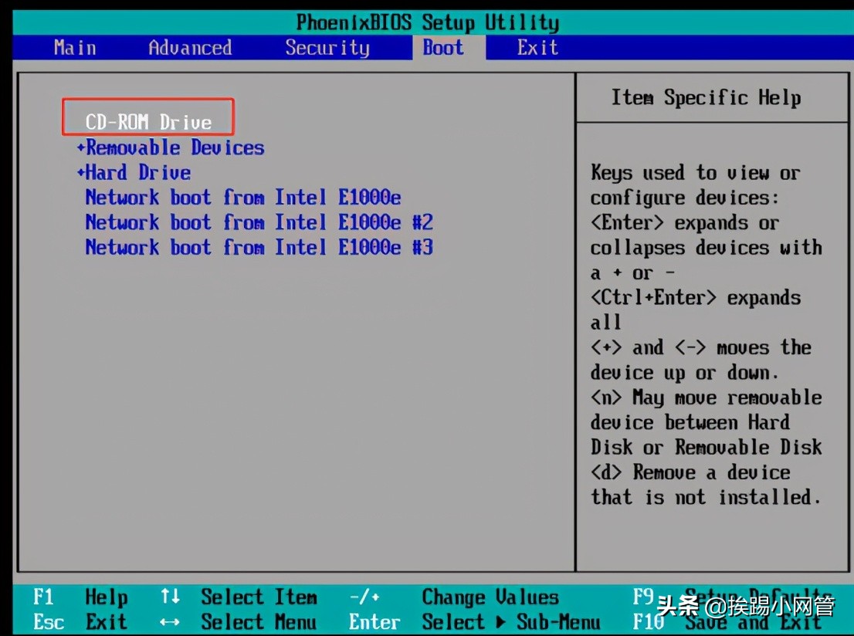Select the Security tab
The width and height of the screenshot is (854, 636).
[x=327, y=47]
